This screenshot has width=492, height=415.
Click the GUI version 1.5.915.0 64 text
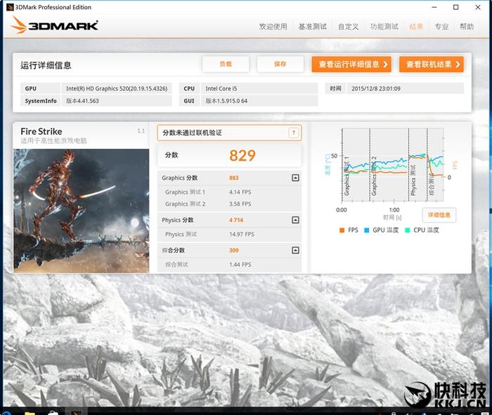pyautogui.click(x=226, y=101)
